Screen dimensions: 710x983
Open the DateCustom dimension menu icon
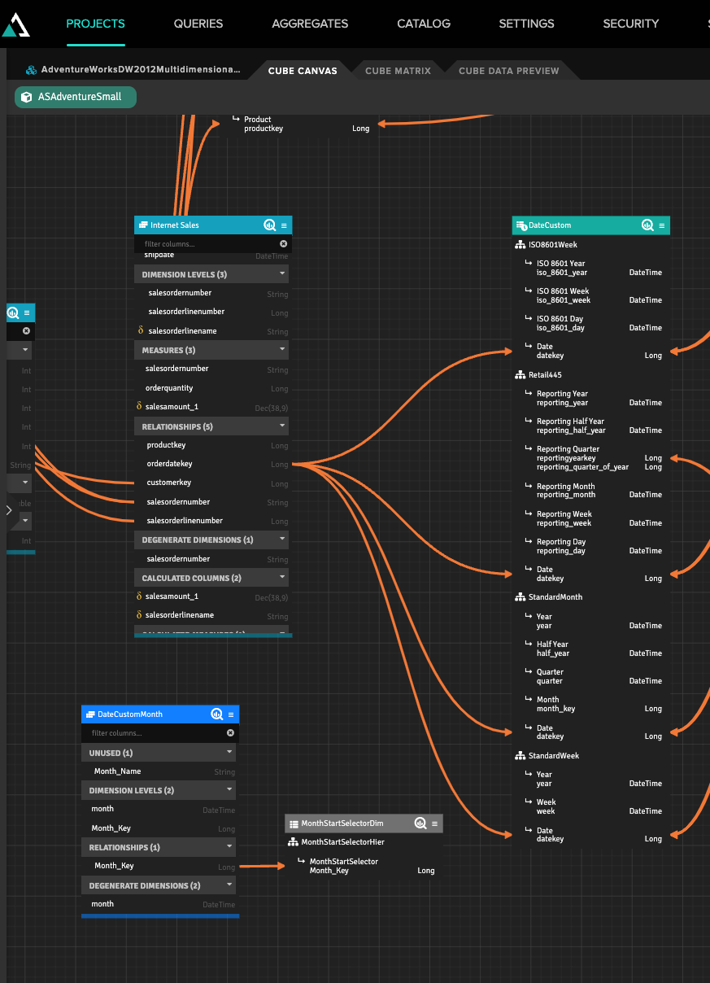click(x=662, y=225)
